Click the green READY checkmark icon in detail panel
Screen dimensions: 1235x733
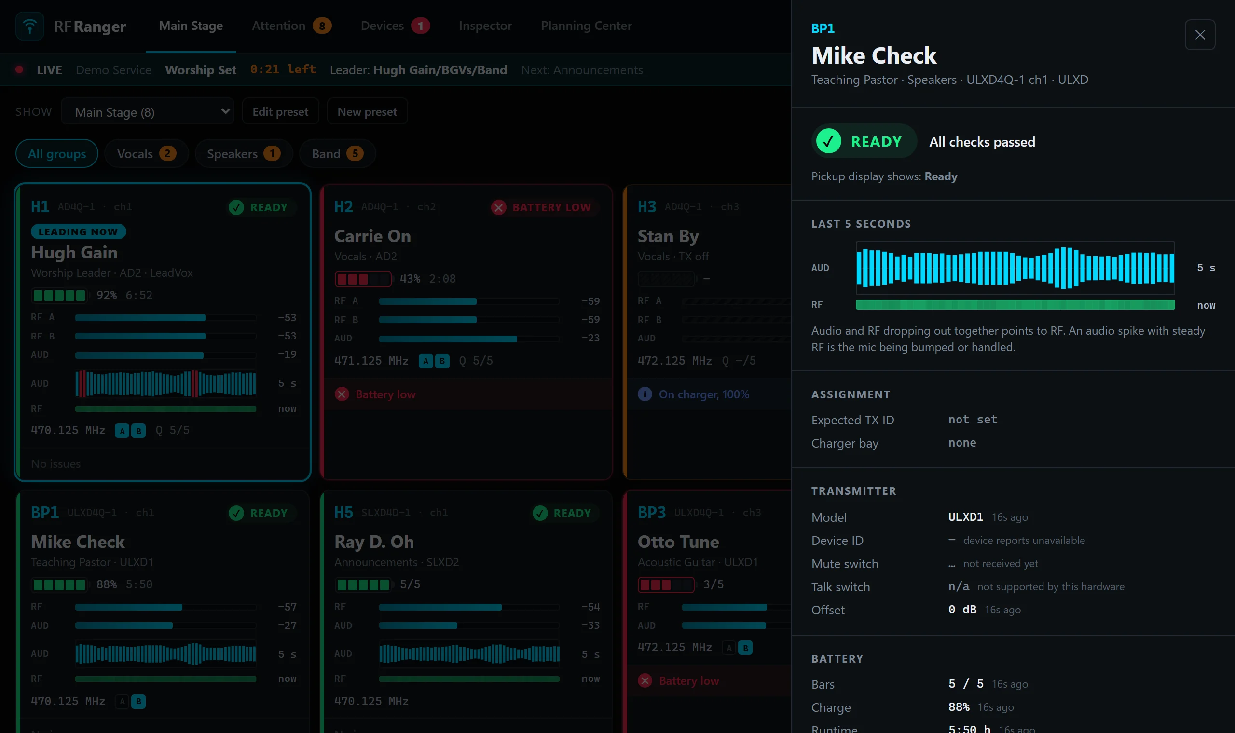pos(828,141)
